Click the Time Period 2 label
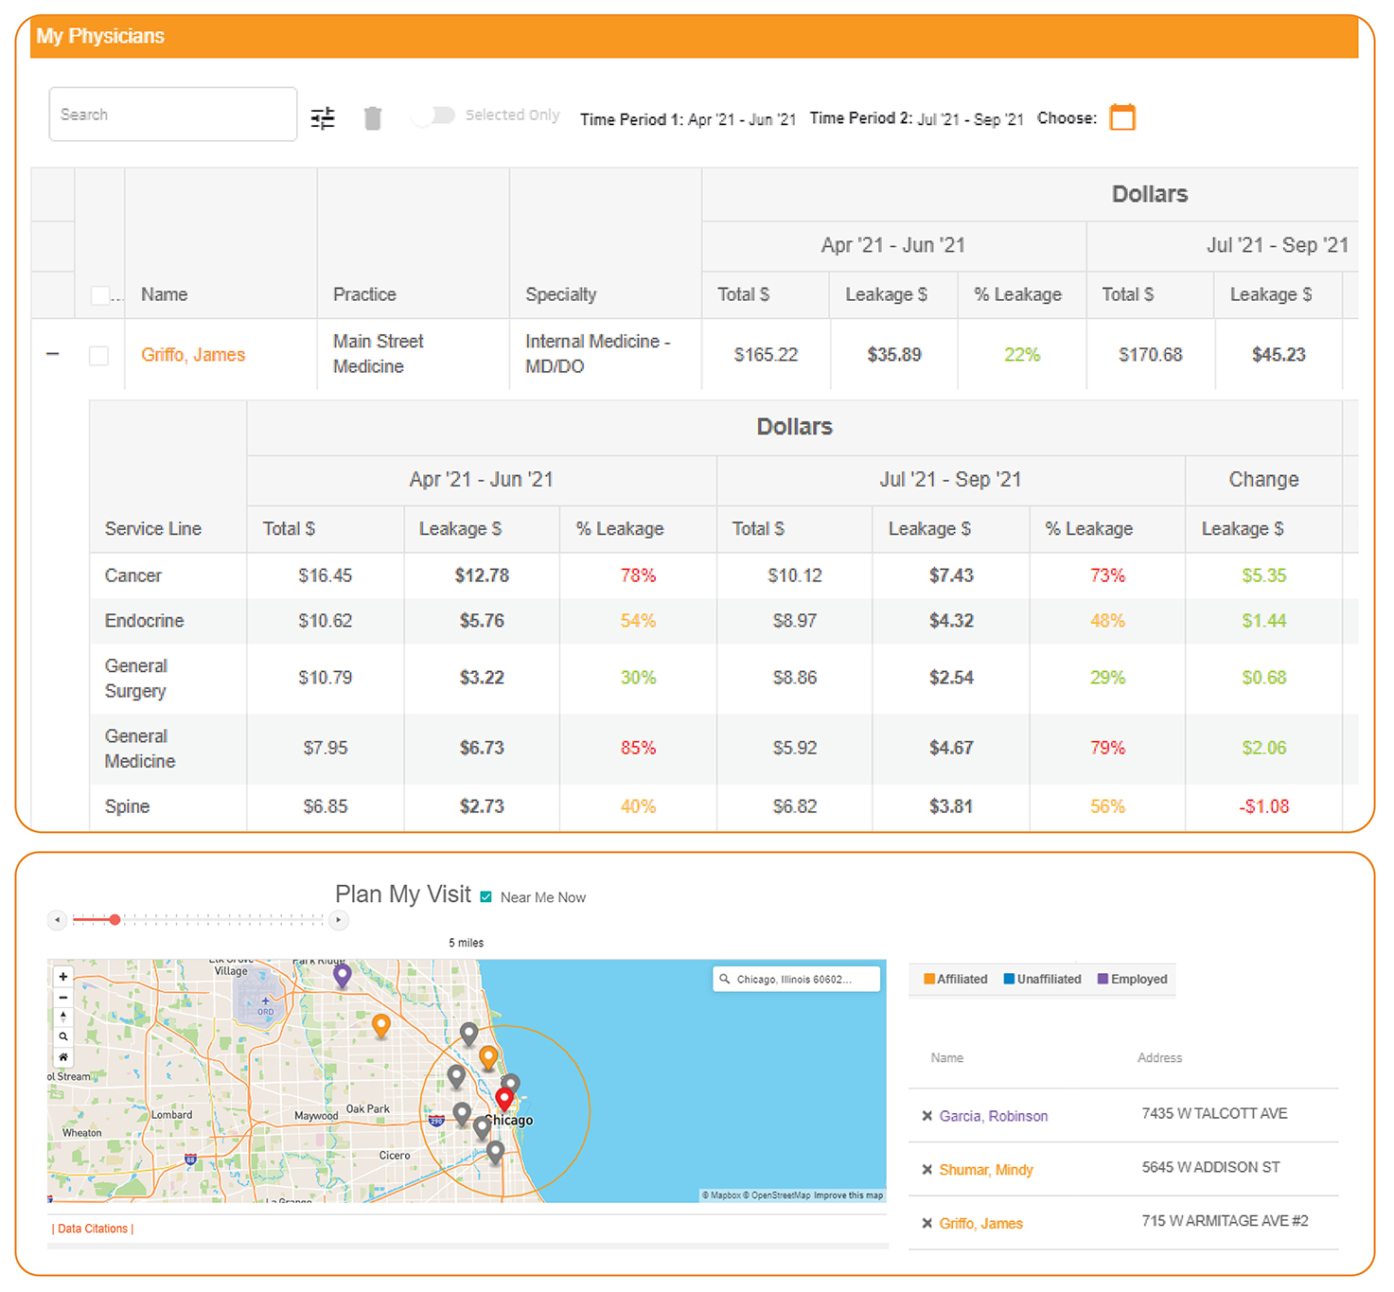 click(861, 118)
